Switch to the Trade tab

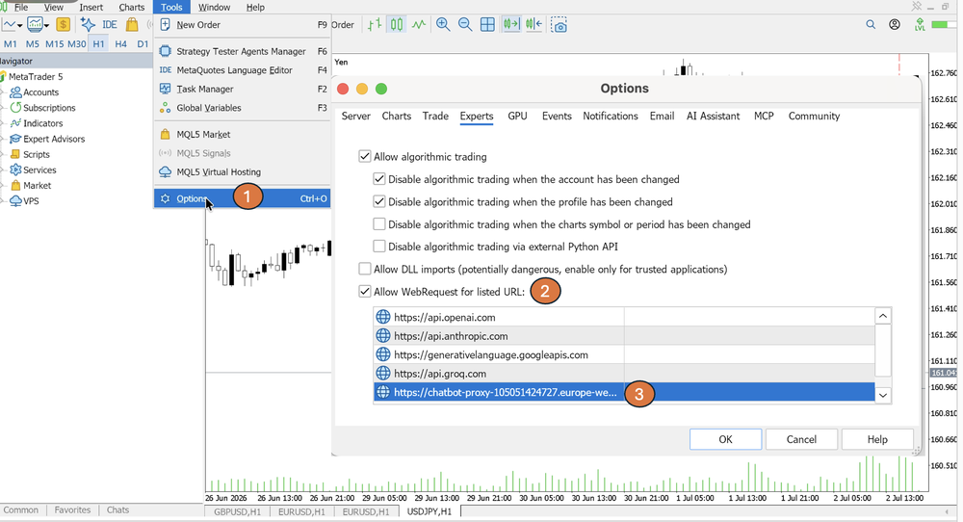(x=435, y=117)
